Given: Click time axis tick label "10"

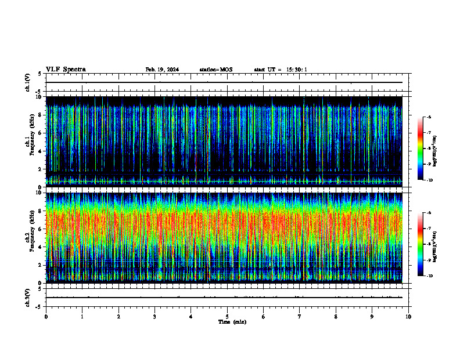Looking at the screenshot, I should [x=408, y=317].
